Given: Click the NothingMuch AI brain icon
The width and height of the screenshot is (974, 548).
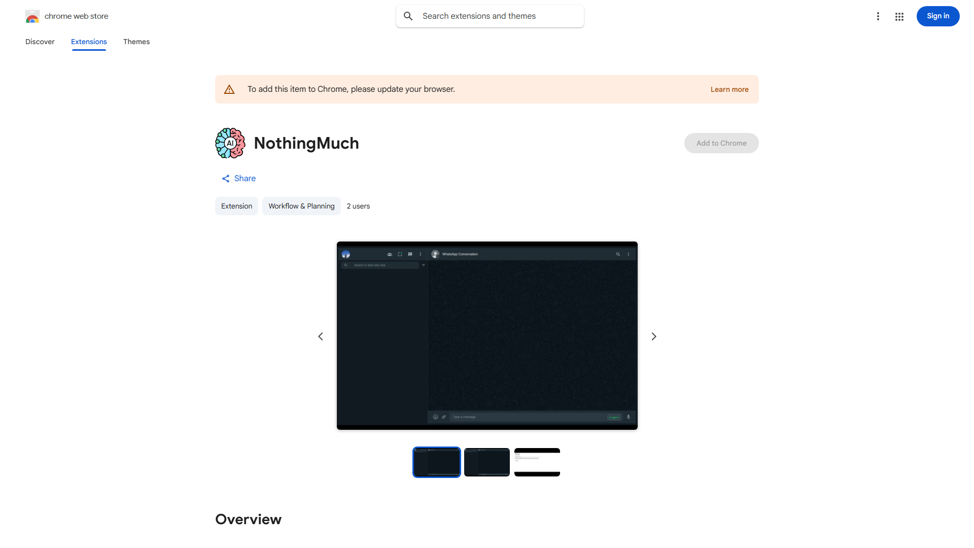Looking at the screenshot, I should [x=230, y=143].
